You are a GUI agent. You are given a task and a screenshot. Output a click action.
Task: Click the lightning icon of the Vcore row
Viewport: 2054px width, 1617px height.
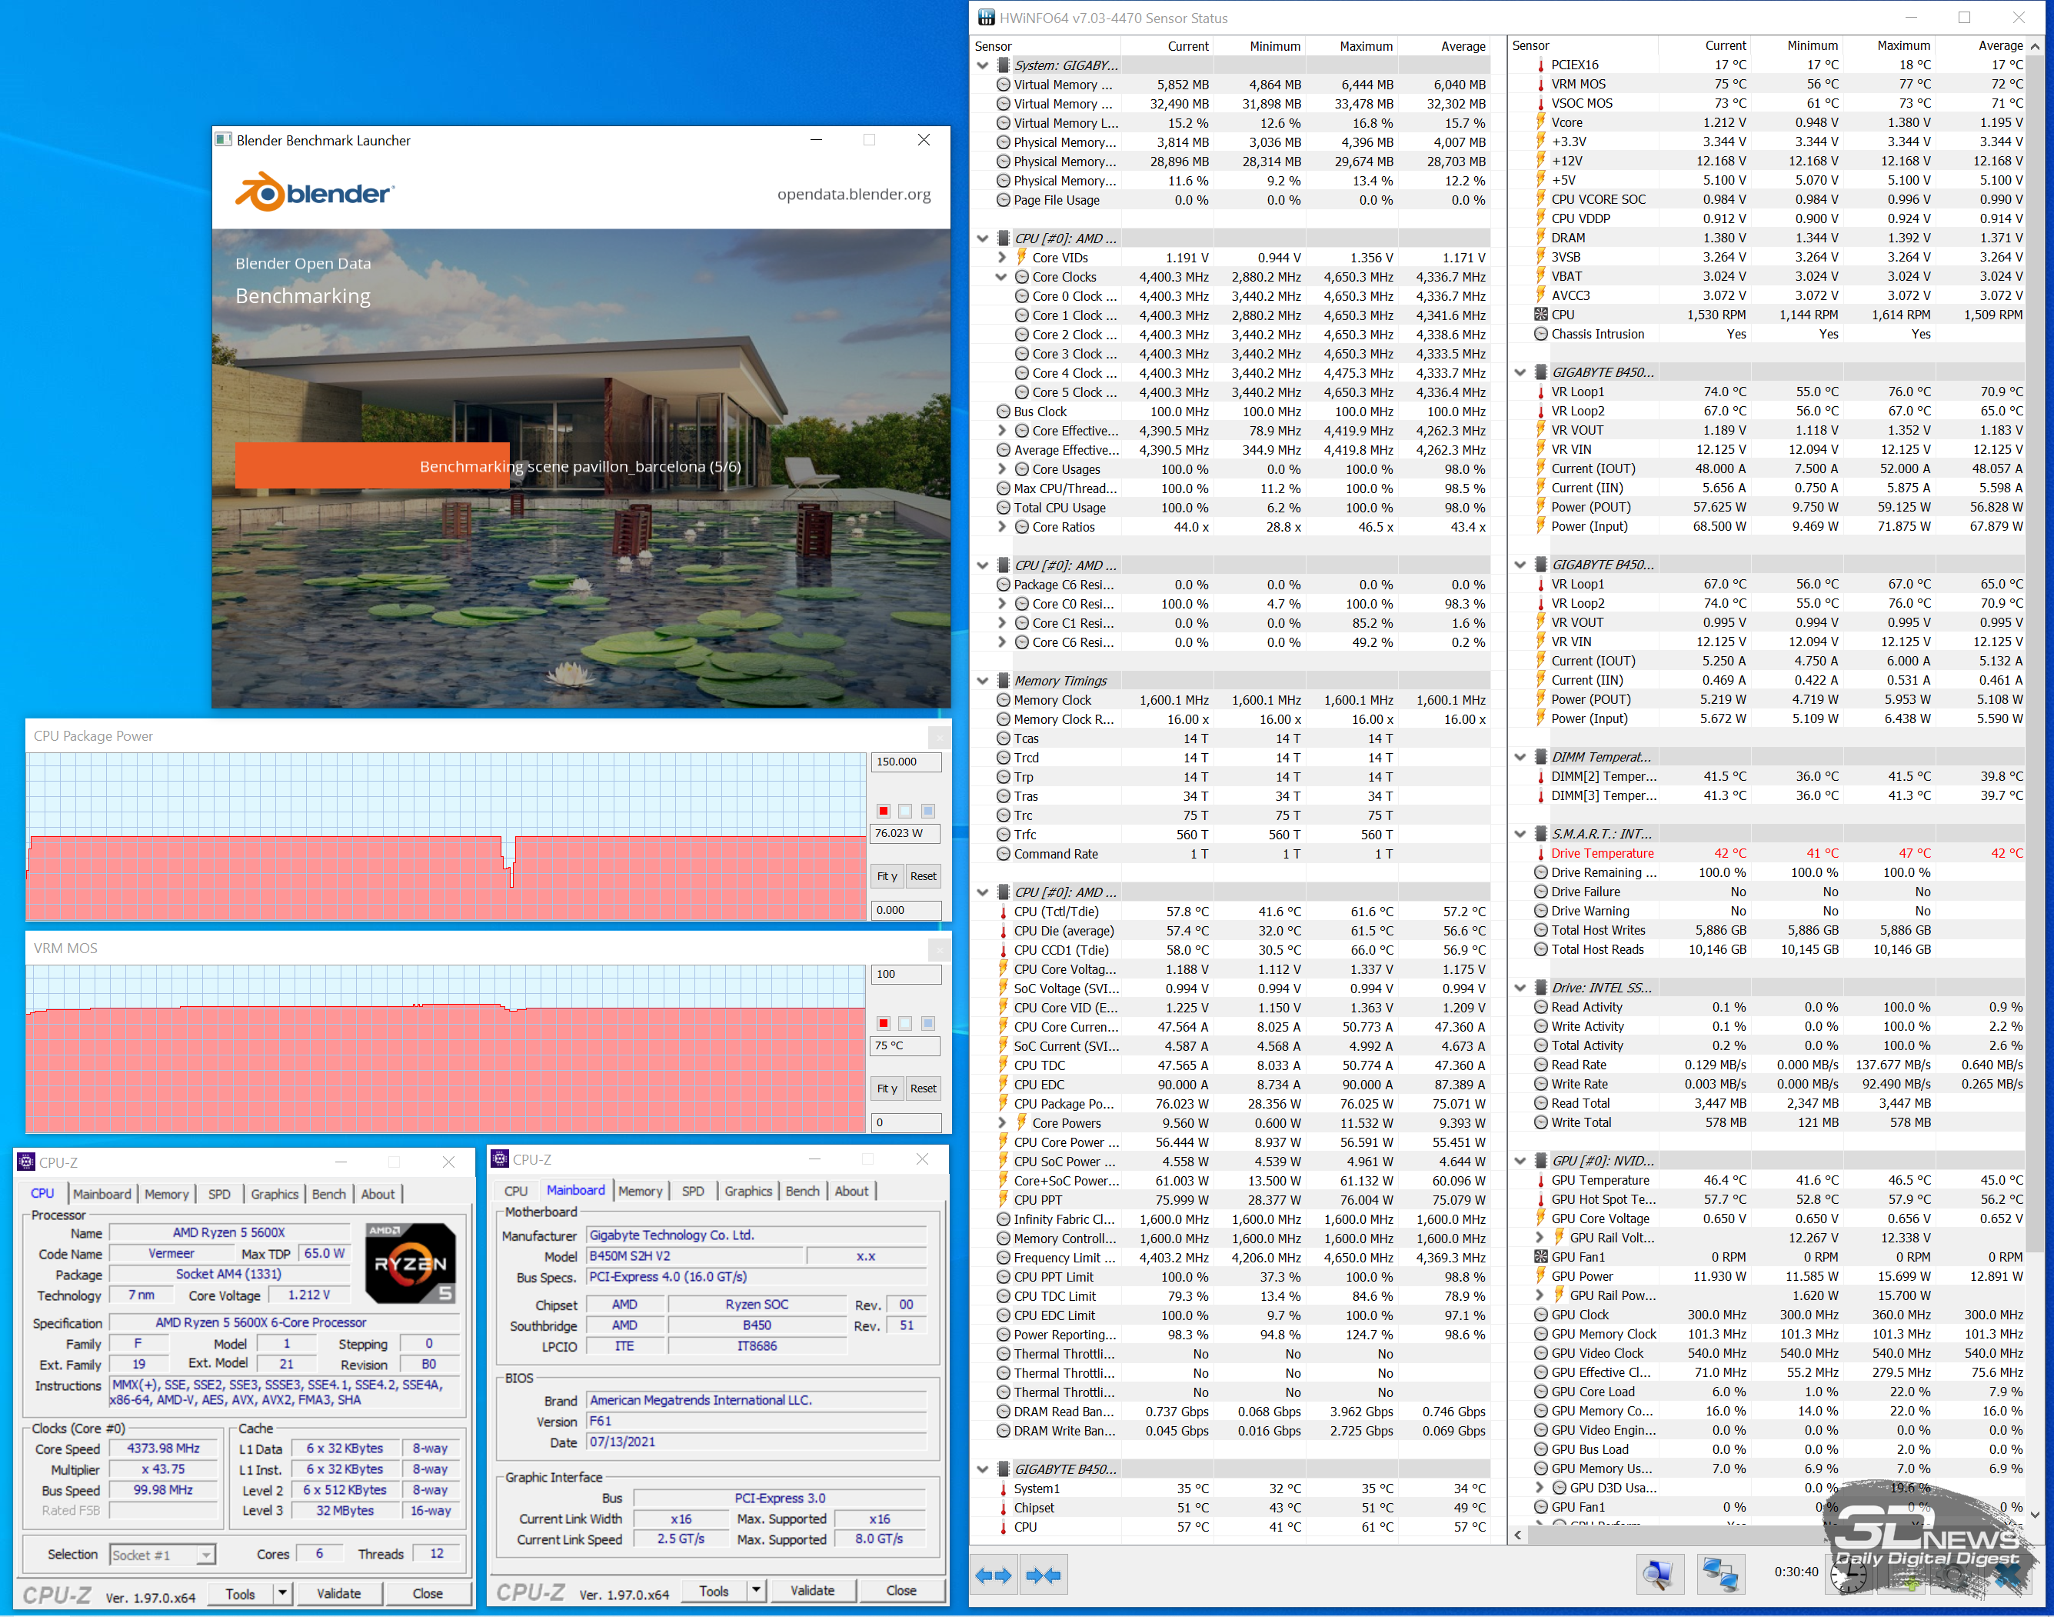click(1540, 122)
